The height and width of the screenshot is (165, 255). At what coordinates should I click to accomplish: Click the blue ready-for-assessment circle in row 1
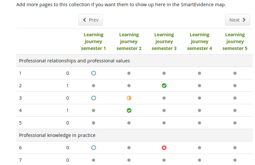94,73
